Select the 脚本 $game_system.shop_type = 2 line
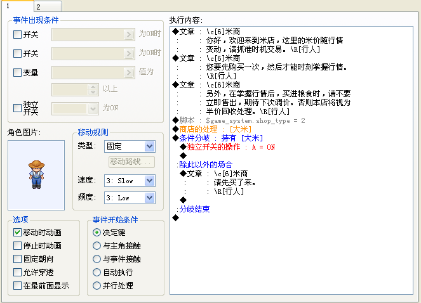Screen dimensions: 421x303 coord(239,120)
